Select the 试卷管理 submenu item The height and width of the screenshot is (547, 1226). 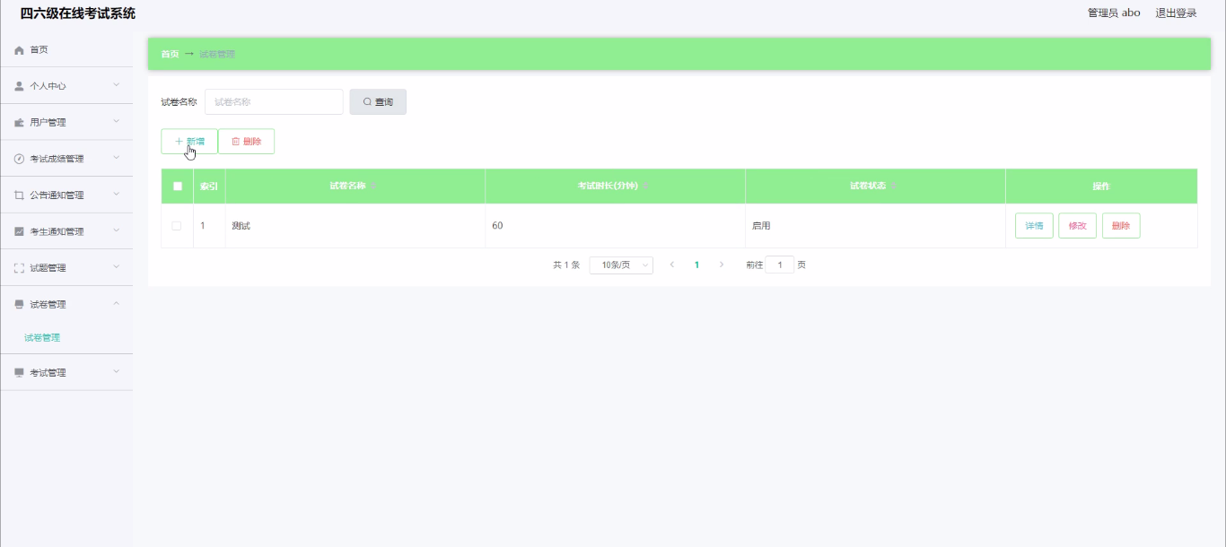(x=42, y=338)
